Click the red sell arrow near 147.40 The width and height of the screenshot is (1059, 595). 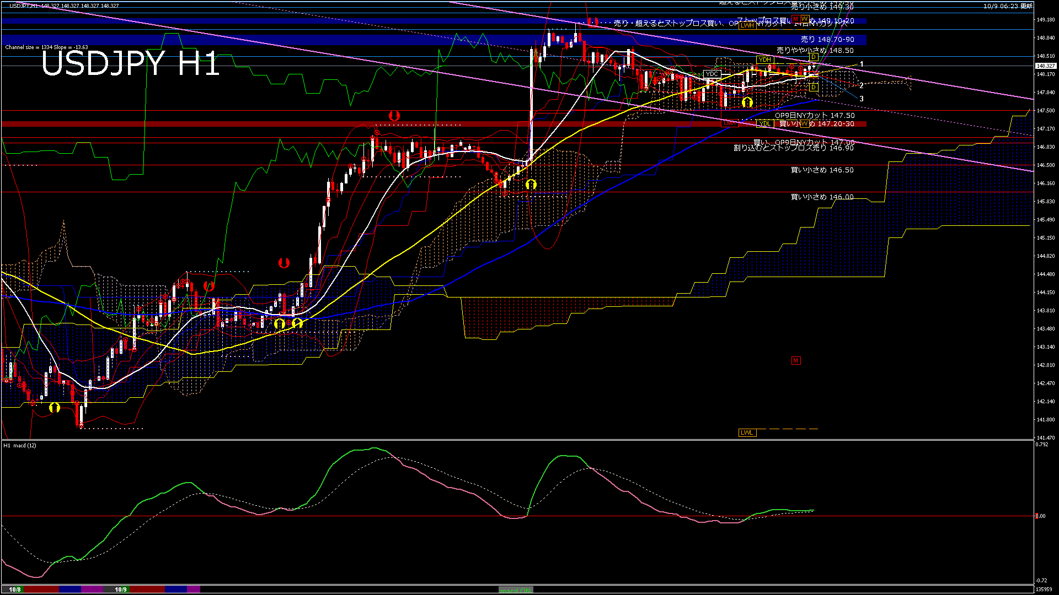coord(394,116)
